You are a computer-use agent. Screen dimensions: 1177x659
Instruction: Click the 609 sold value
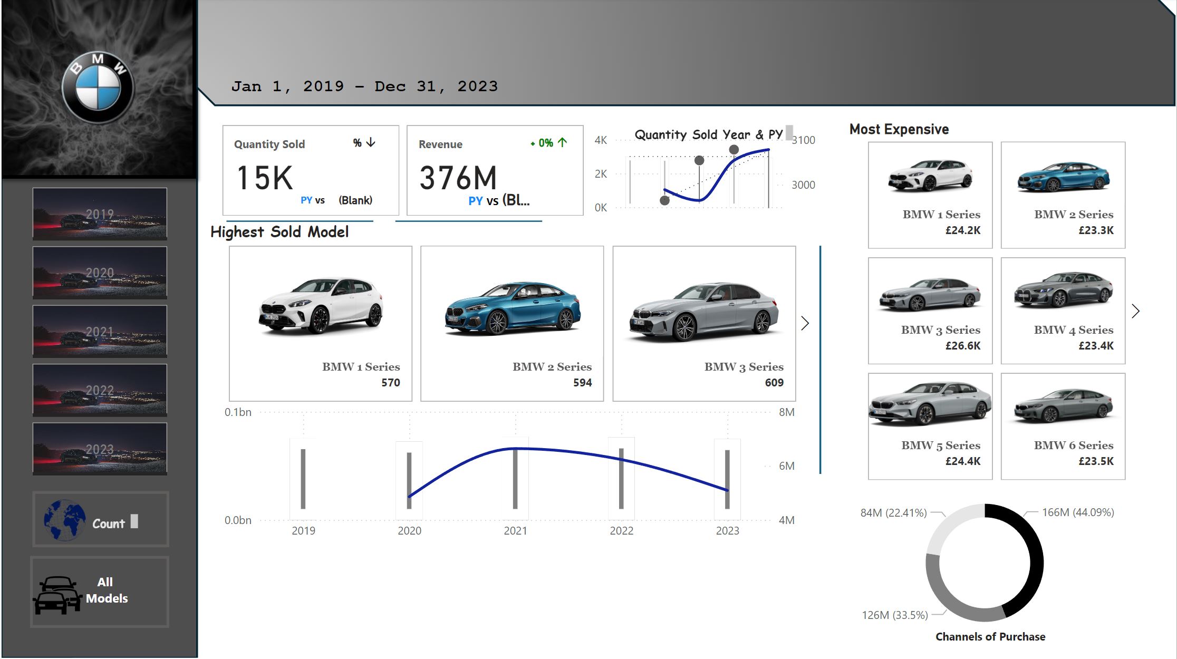point(774,383)
